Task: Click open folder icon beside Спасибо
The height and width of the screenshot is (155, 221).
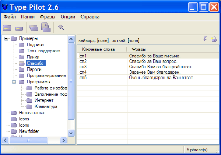Action: pyautogui.click(x=22, y=63)
